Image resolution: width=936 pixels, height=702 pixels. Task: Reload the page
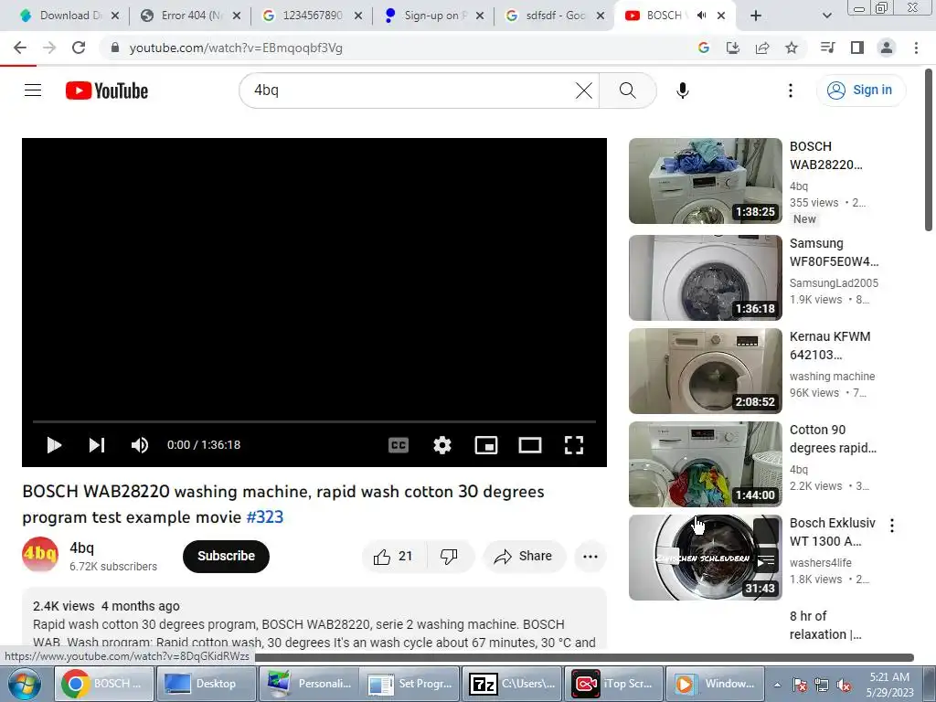79,48
